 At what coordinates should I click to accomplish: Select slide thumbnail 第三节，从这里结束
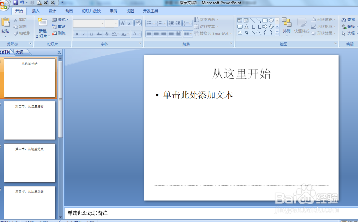point(29,163)
